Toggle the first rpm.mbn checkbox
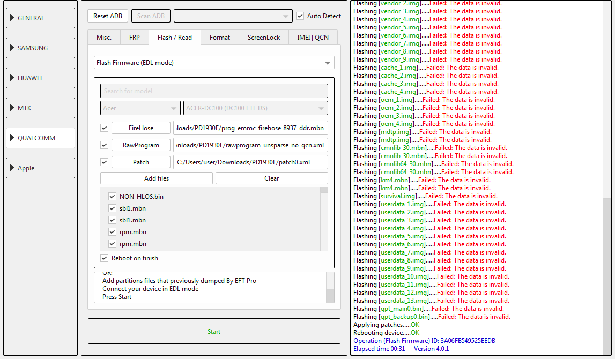This screenshot has width=615, height=359. pyautogui.click(x=112, y=231)
